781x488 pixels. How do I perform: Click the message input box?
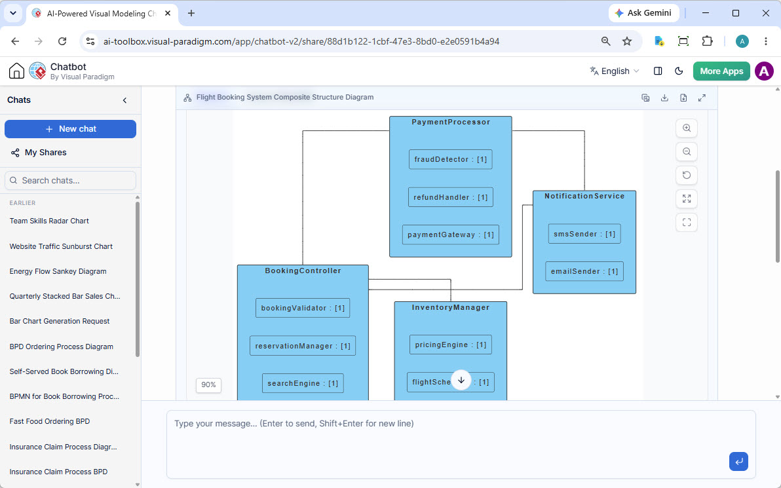click(x=461, y=444)
